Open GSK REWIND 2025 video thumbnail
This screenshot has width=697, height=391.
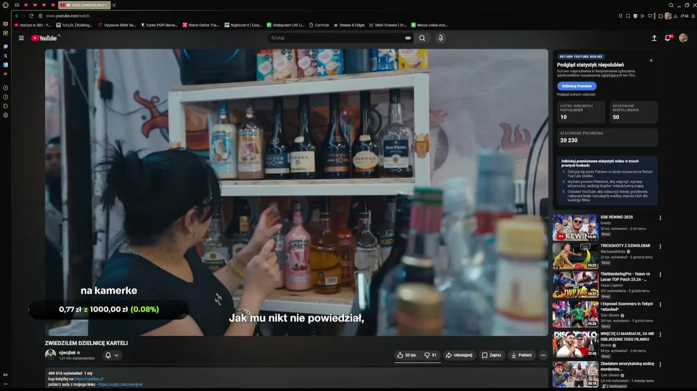(x=575, y=228)
